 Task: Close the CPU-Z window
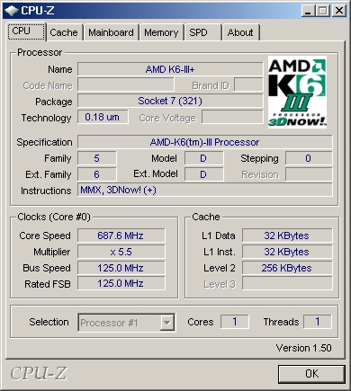coord(339,11)
